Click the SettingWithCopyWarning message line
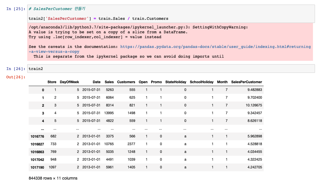This screenshot has height=183, width=319. click(x=138, y=27)
